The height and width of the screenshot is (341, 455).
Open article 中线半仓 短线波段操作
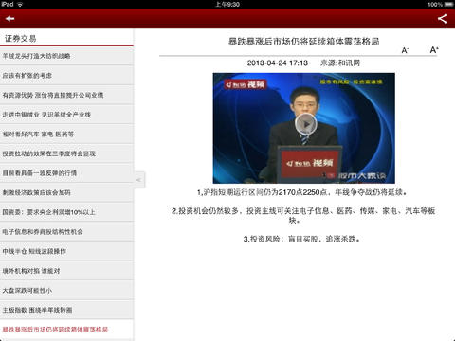(66, 251)
